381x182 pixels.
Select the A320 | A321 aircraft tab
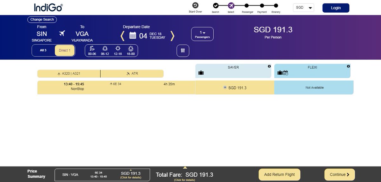(69, 74)
